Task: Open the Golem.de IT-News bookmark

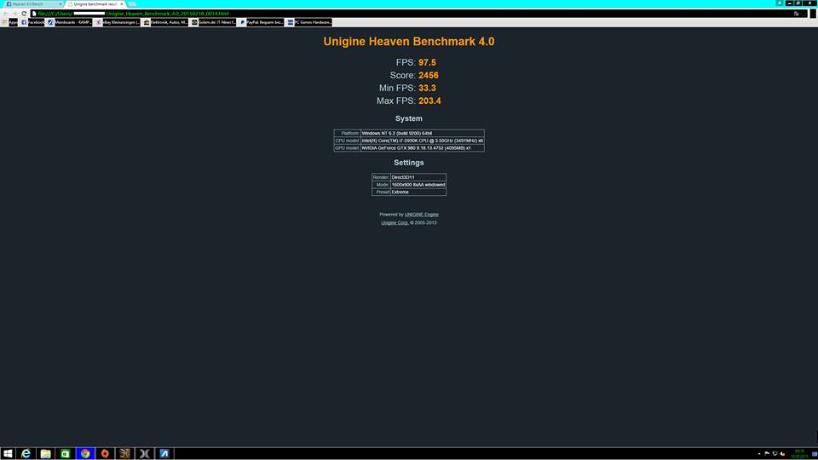Action: point(213,22)
